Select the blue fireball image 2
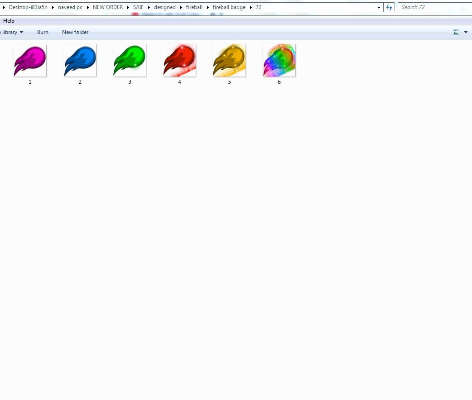The image size is (472, 400). point(80,60)
